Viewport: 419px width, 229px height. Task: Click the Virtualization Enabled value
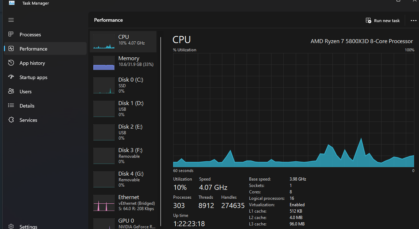click(297, 205)
